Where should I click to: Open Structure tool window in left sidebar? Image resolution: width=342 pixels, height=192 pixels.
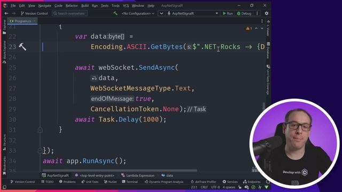pos(5,142)
